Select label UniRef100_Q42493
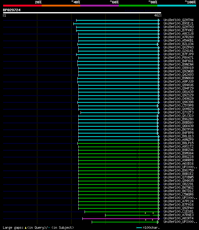This screenshot has width=199, height=230. 178,75
